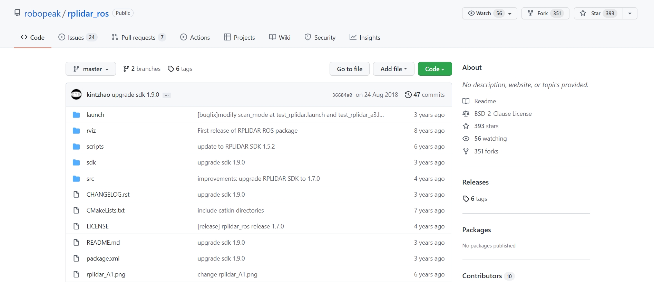This screenshot has height=282, width=654.
Task: Open BSD-2-Clause License link
Action: 503,114
